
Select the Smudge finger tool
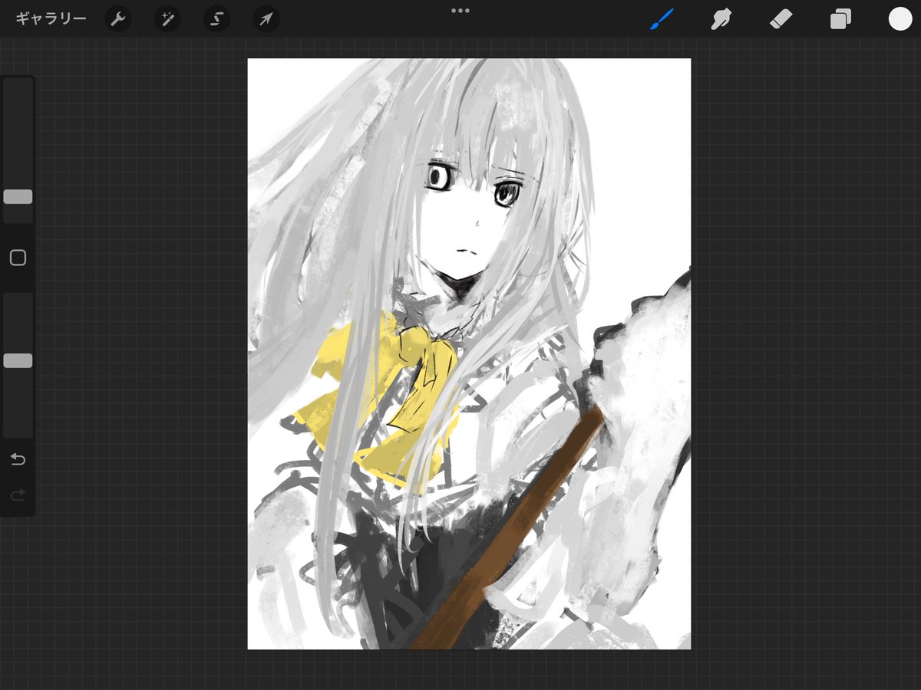[x=721, y=19]
